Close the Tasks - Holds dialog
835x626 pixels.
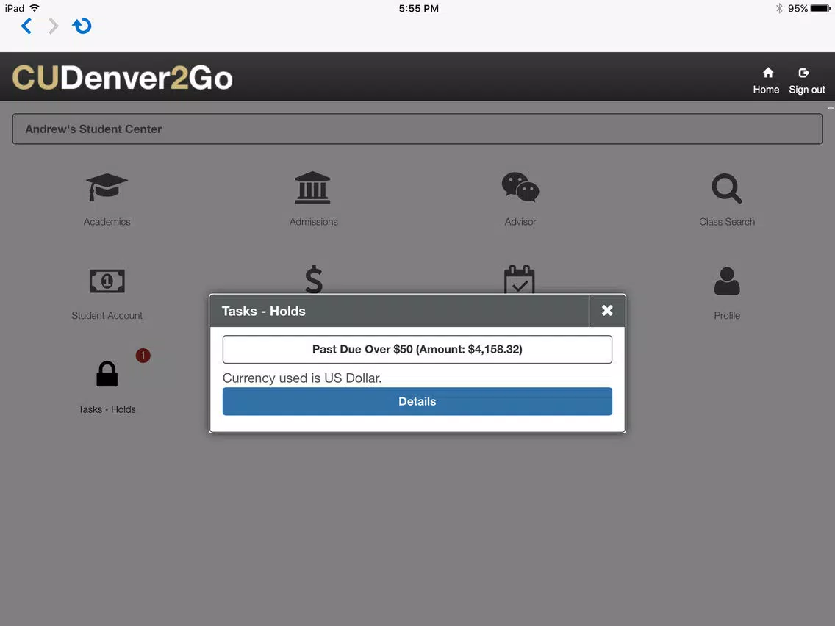607,310
